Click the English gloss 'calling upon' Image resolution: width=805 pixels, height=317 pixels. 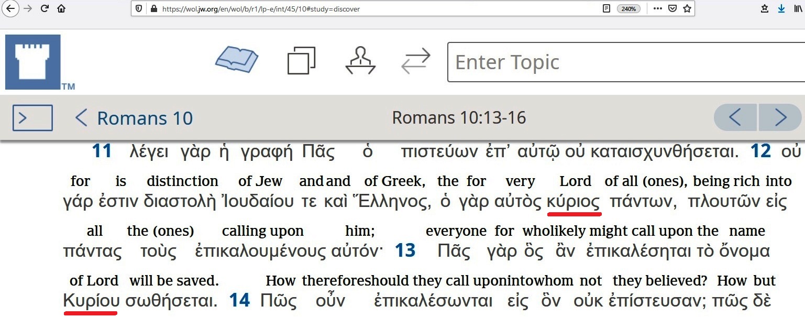(263, 231)
